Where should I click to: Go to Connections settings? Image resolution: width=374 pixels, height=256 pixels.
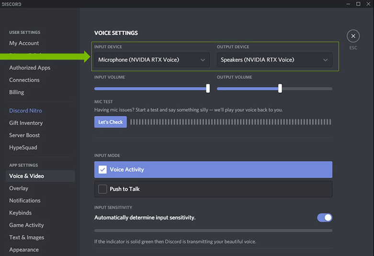coord(24,80)
